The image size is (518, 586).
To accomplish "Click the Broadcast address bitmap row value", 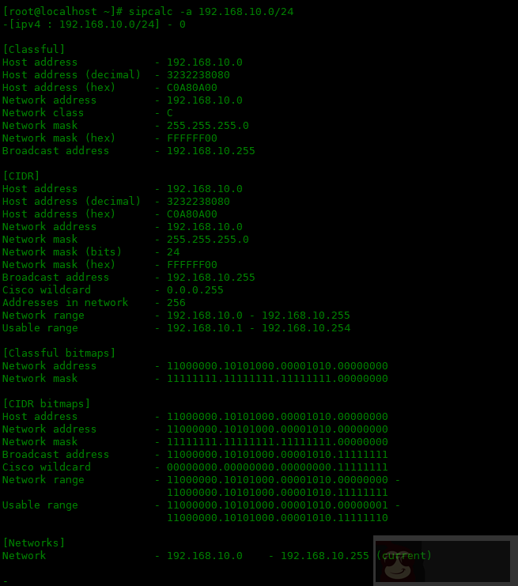I will coord(278,455).
